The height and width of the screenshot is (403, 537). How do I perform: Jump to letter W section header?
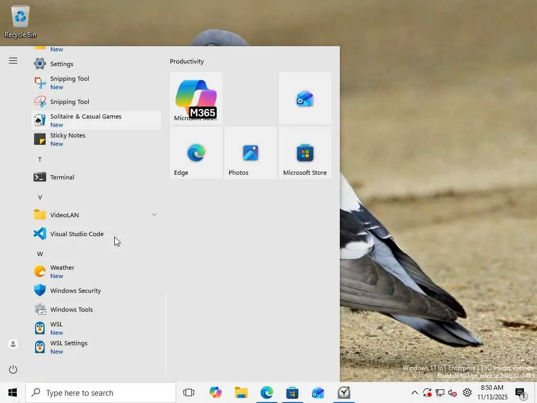click(x=40, y=254)
